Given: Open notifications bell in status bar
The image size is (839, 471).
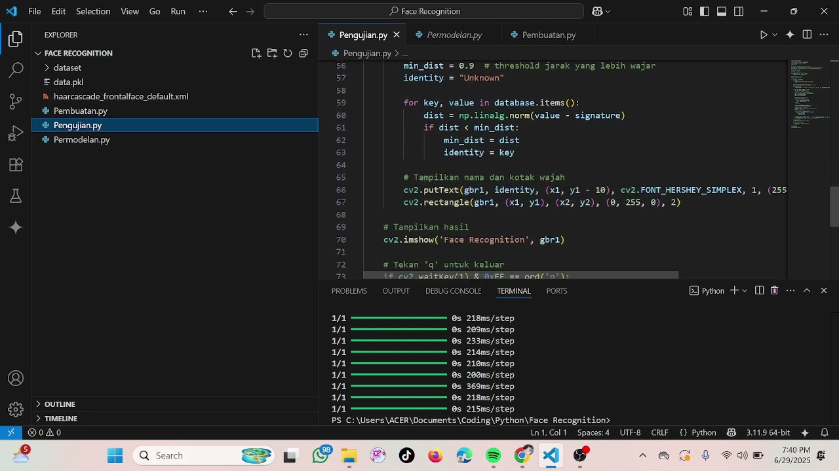Looking at the screenshot, I should pos(825,432).
